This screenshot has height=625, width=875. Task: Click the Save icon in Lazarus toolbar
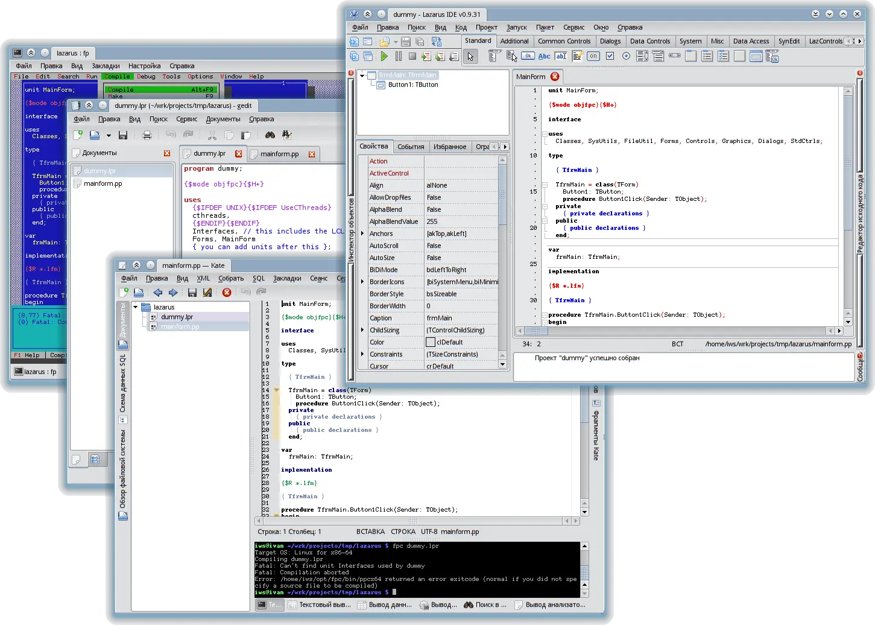(x=406, y=42)
